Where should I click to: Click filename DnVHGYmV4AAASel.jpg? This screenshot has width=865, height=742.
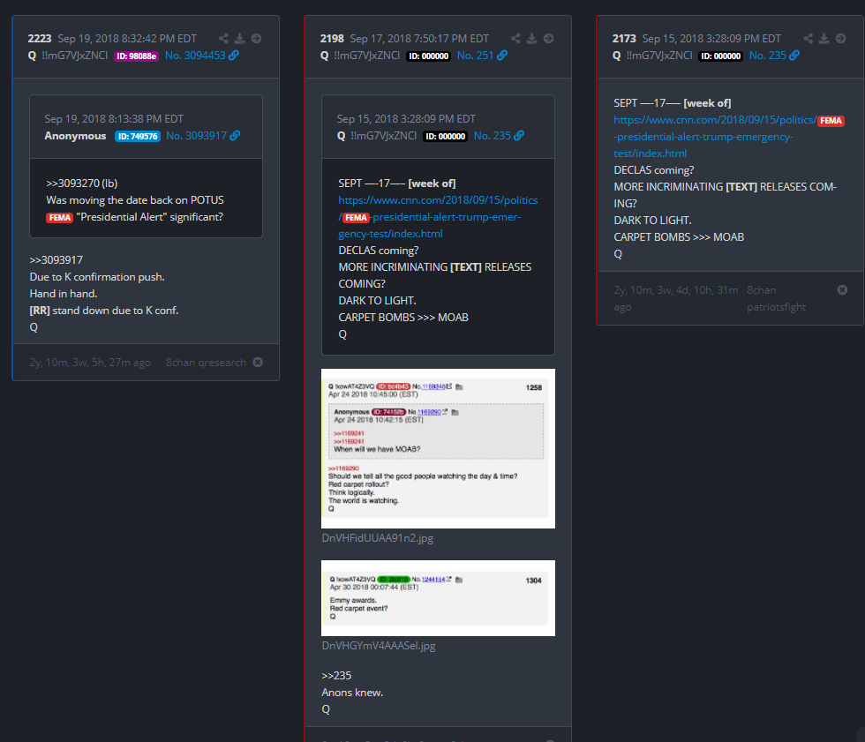click(379, 646)
